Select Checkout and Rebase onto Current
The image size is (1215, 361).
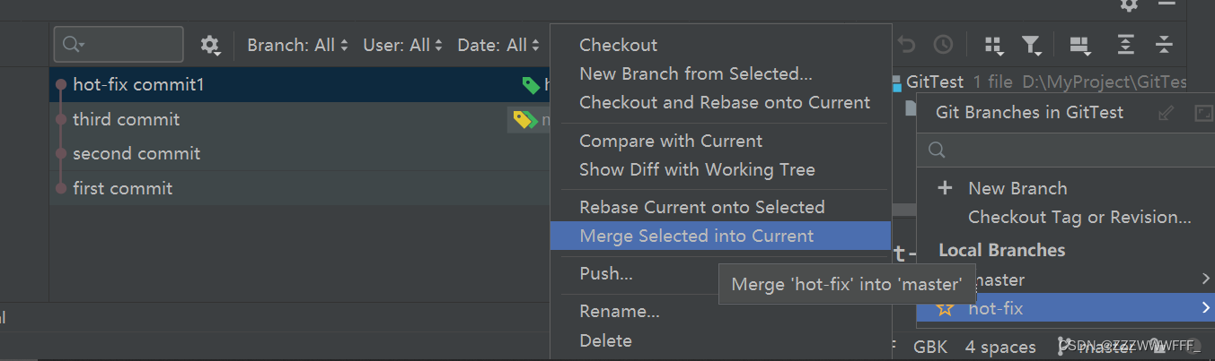(x=725, y=102)
